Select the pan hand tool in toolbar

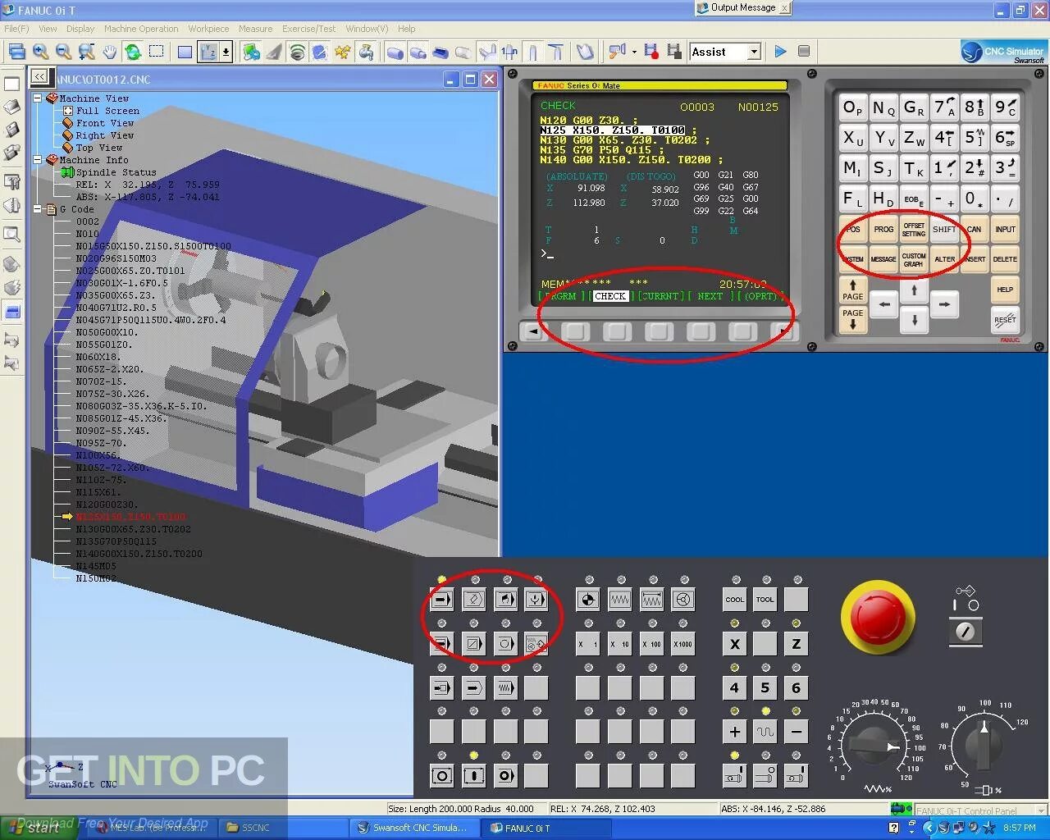(x=110, y=52)
